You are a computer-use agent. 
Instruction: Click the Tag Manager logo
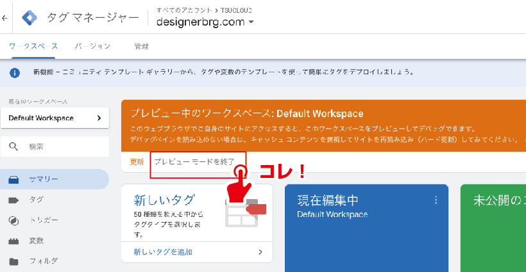click(x=30, y=18)
